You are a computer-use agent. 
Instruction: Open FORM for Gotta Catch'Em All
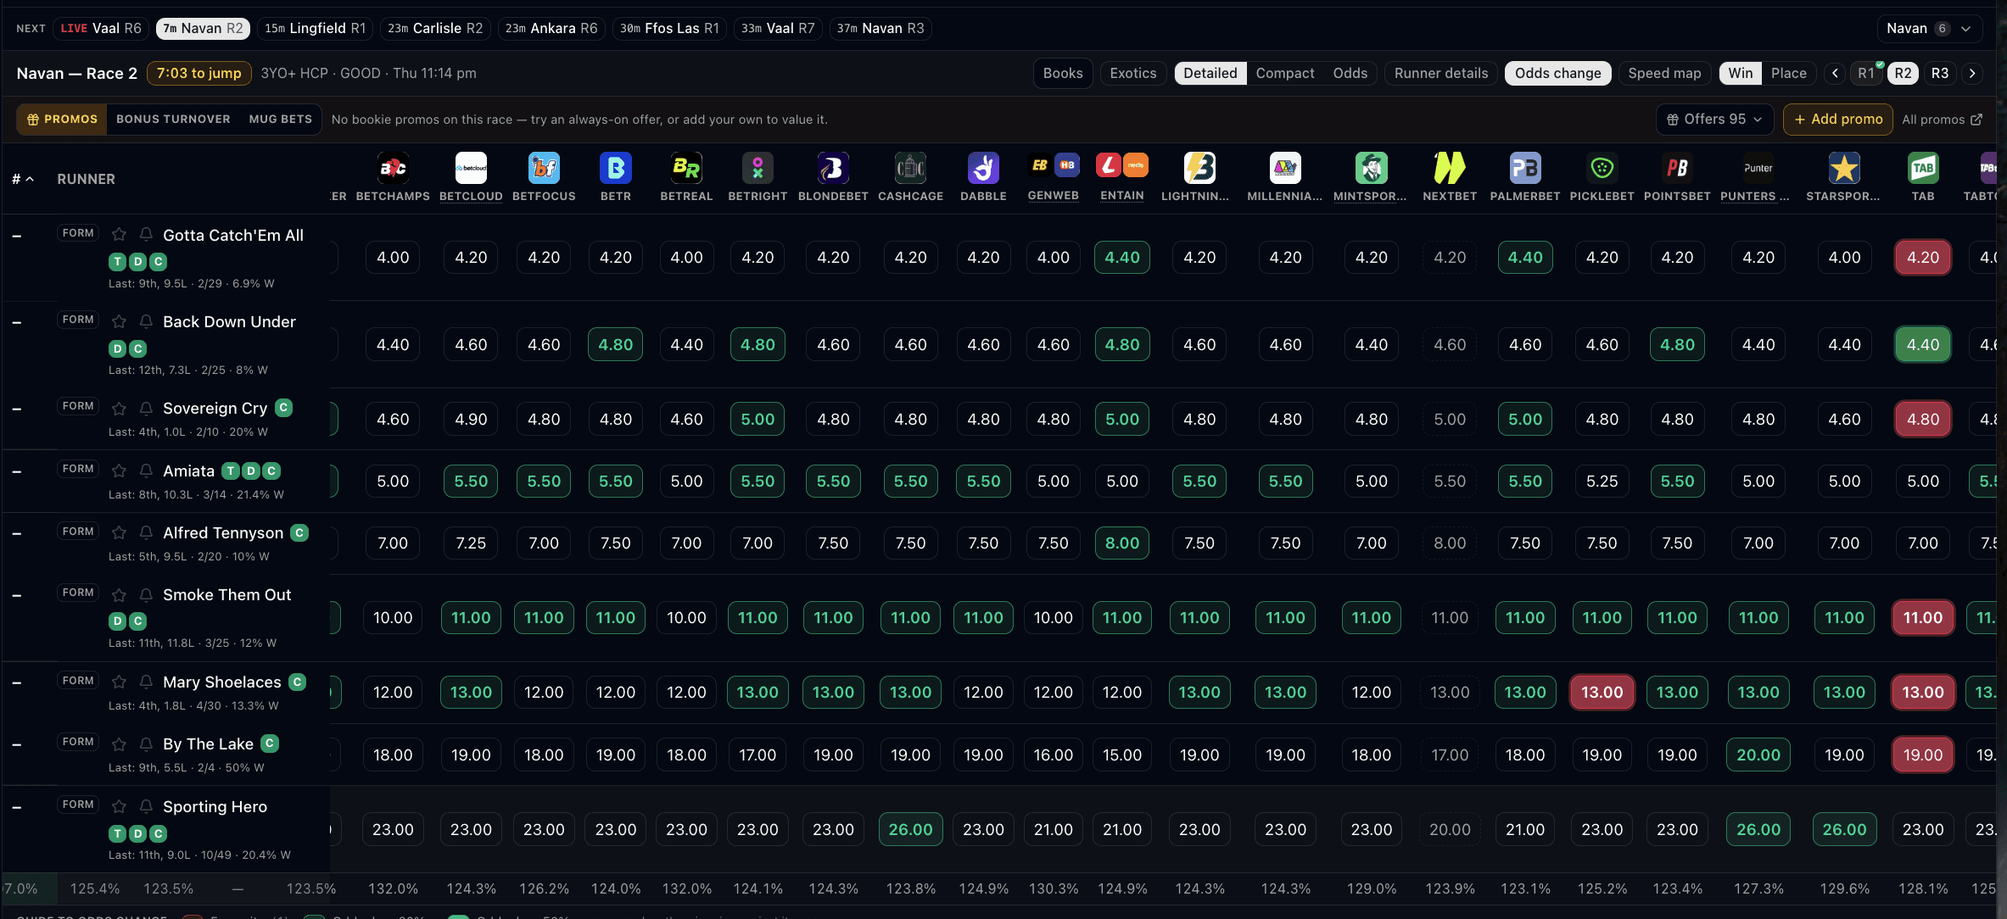pyautogui.click(x=78, y=233)
